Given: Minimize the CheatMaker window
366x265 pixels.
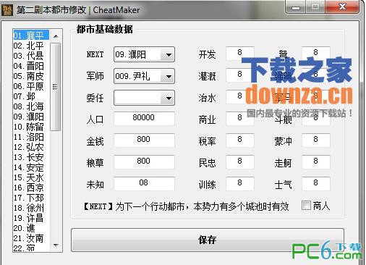Looking at the screenshot, I should [x=296, y=7].
